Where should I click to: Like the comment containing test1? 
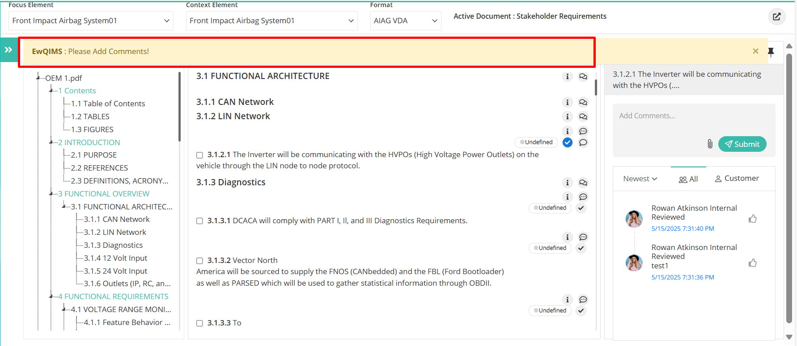(753, 263)
